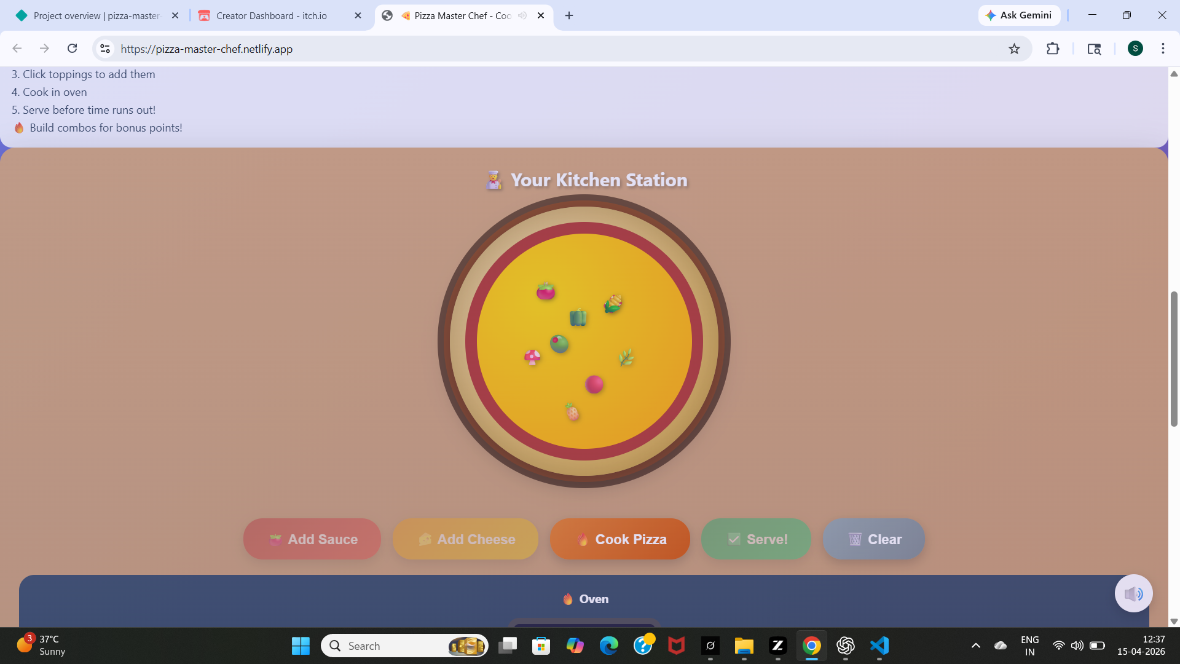Open ENG IN language switcher
Viewport: 1180px width, 664px height.
pyautogui.click(x=1029, y=646)
